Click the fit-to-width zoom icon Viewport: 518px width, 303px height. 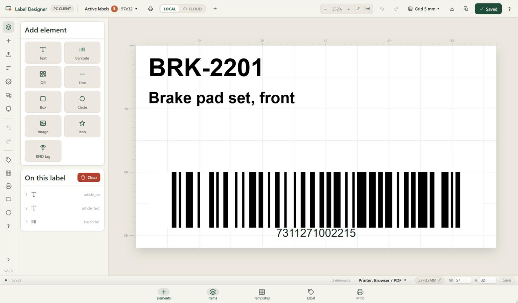point(368,9)
